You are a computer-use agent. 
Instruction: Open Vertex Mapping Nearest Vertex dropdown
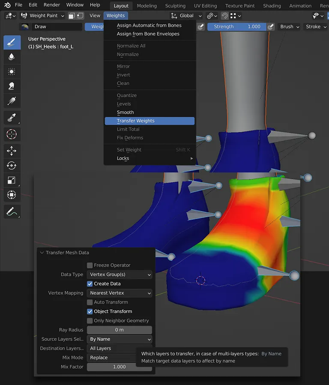click(x=120, y=293)
